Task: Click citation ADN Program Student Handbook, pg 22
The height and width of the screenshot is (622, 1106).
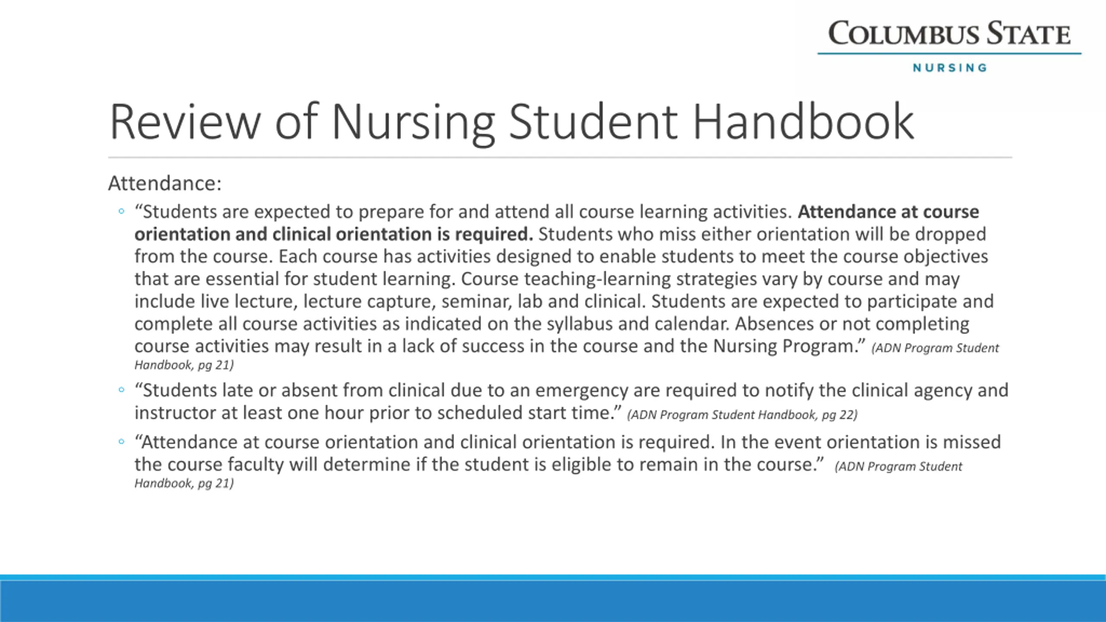Action: coord(742,415)
